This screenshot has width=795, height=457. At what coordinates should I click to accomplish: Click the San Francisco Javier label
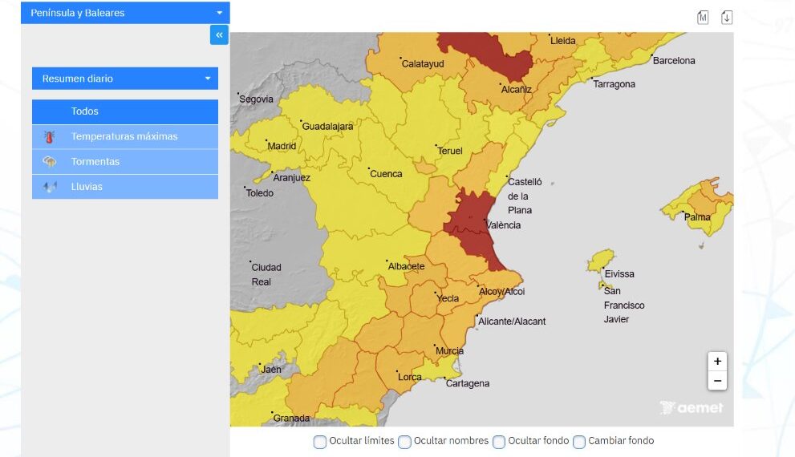pos(624,305)
